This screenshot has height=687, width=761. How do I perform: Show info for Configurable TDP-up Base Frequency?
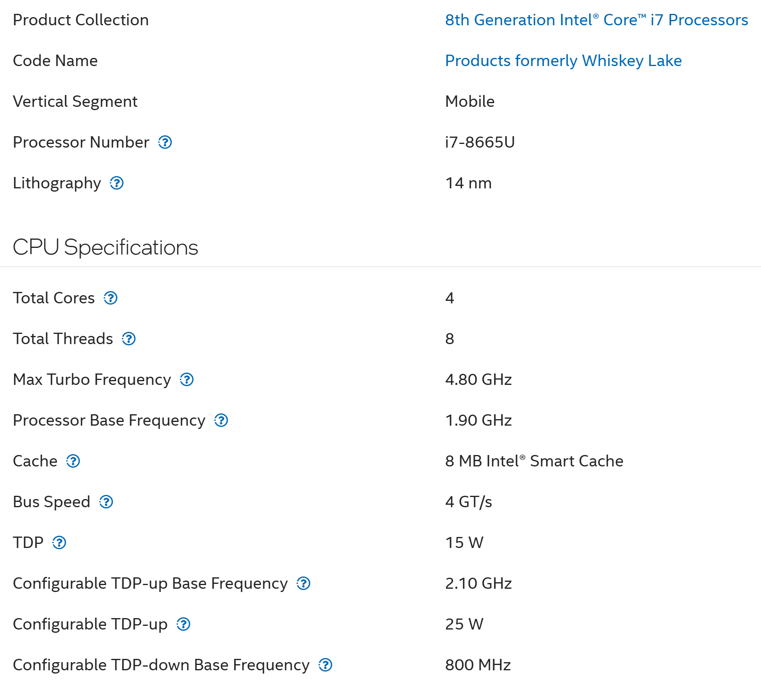pos(304,583)
